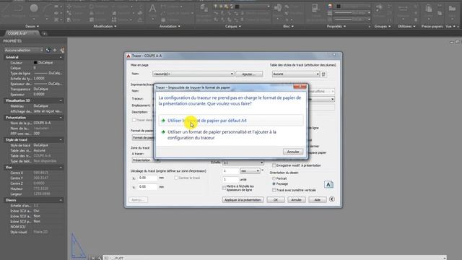Click the add-to-selection plus icon in Propriétés palette
This screenshot has height=260, width=462.
pos(55,50)
